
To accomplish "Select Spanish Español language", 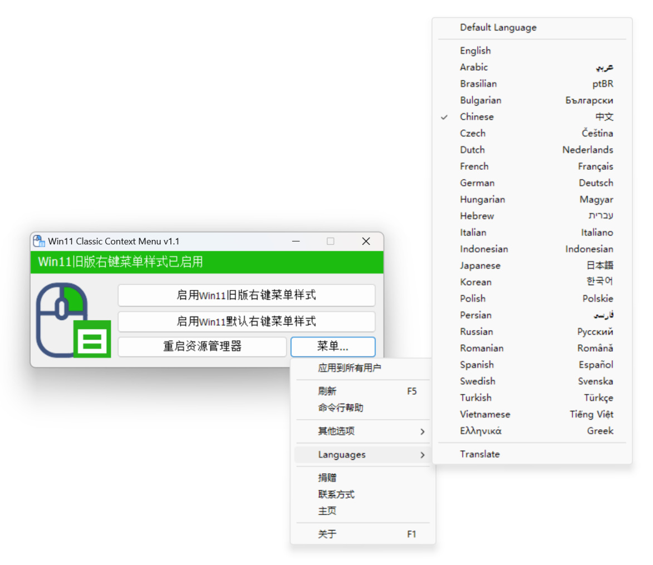I will 532,365.
